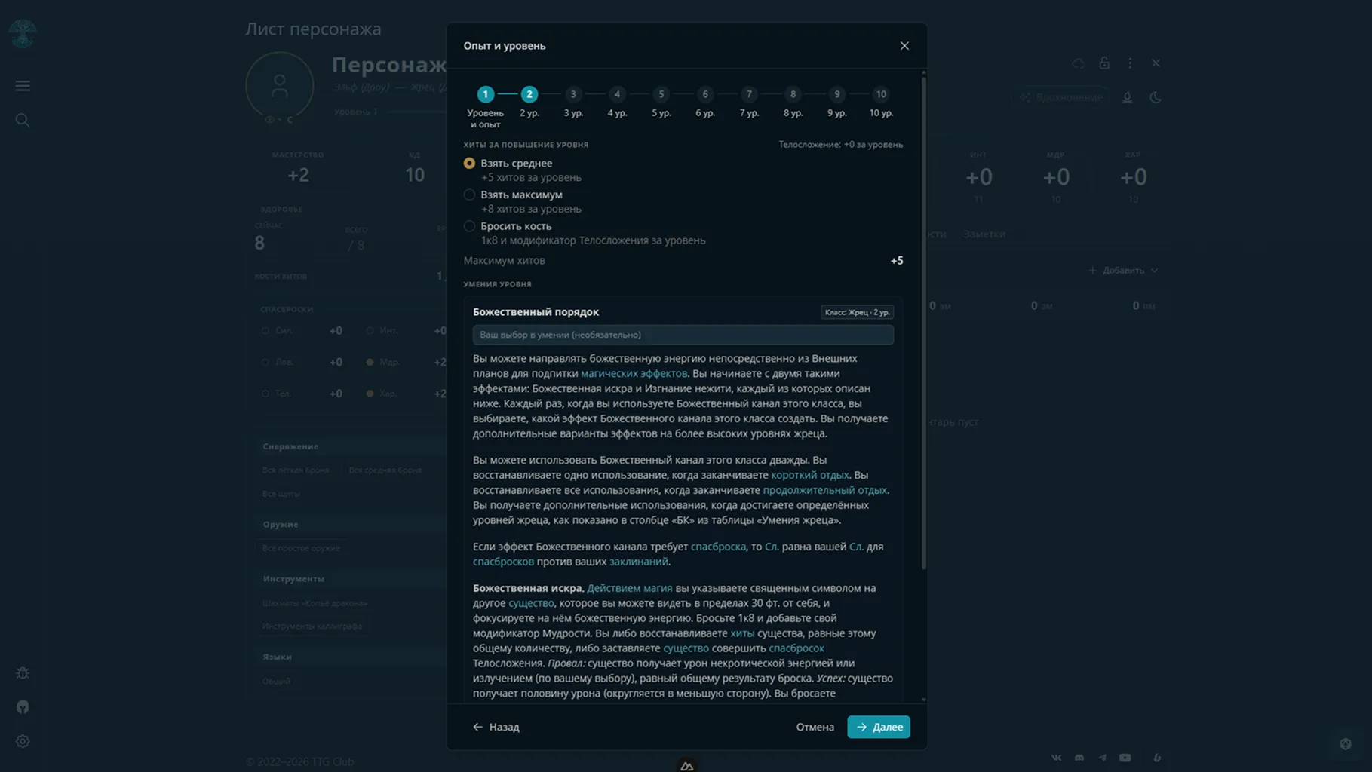Toggle Мдр. saving throw proficiency

(x=370, y=363)
